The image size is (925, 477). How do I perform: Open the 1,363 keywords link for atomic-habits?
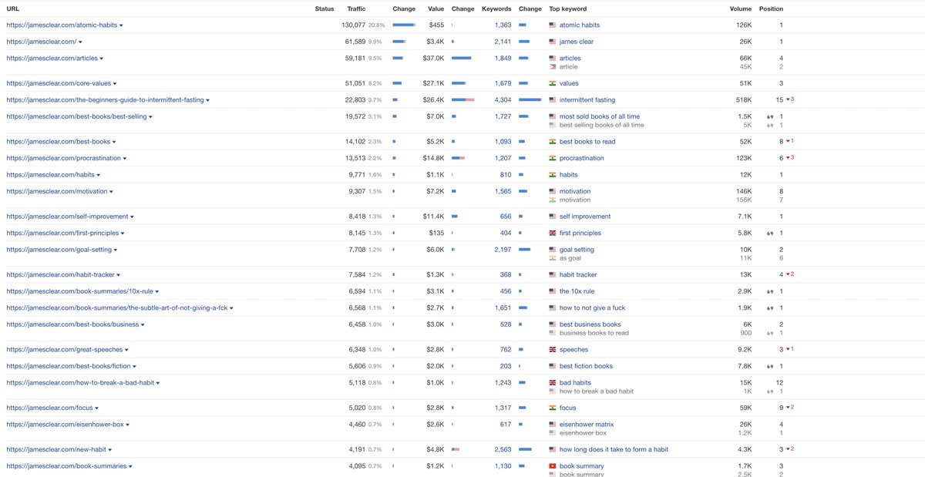pyautogui.click(x=503, y=25)
